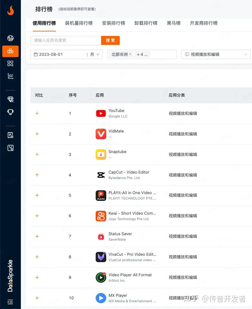Click the PLAYit app icon

click(x=101, y=195)
